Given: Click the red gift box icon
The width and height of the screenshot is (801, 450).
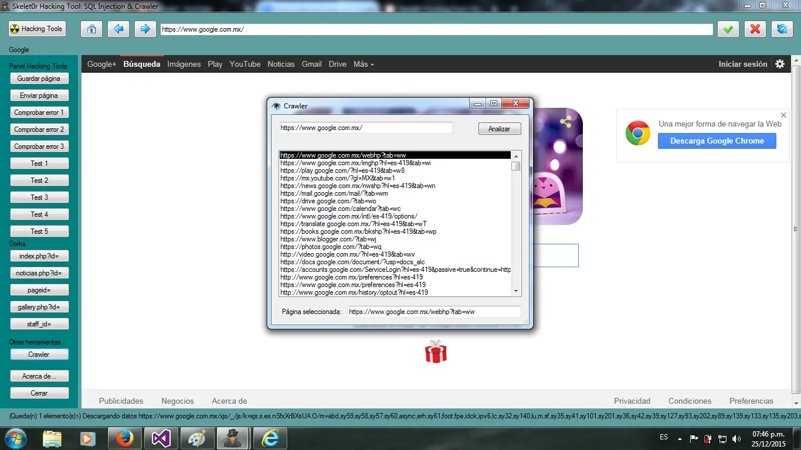Looking at the screenshot, I should click(436, 352).
